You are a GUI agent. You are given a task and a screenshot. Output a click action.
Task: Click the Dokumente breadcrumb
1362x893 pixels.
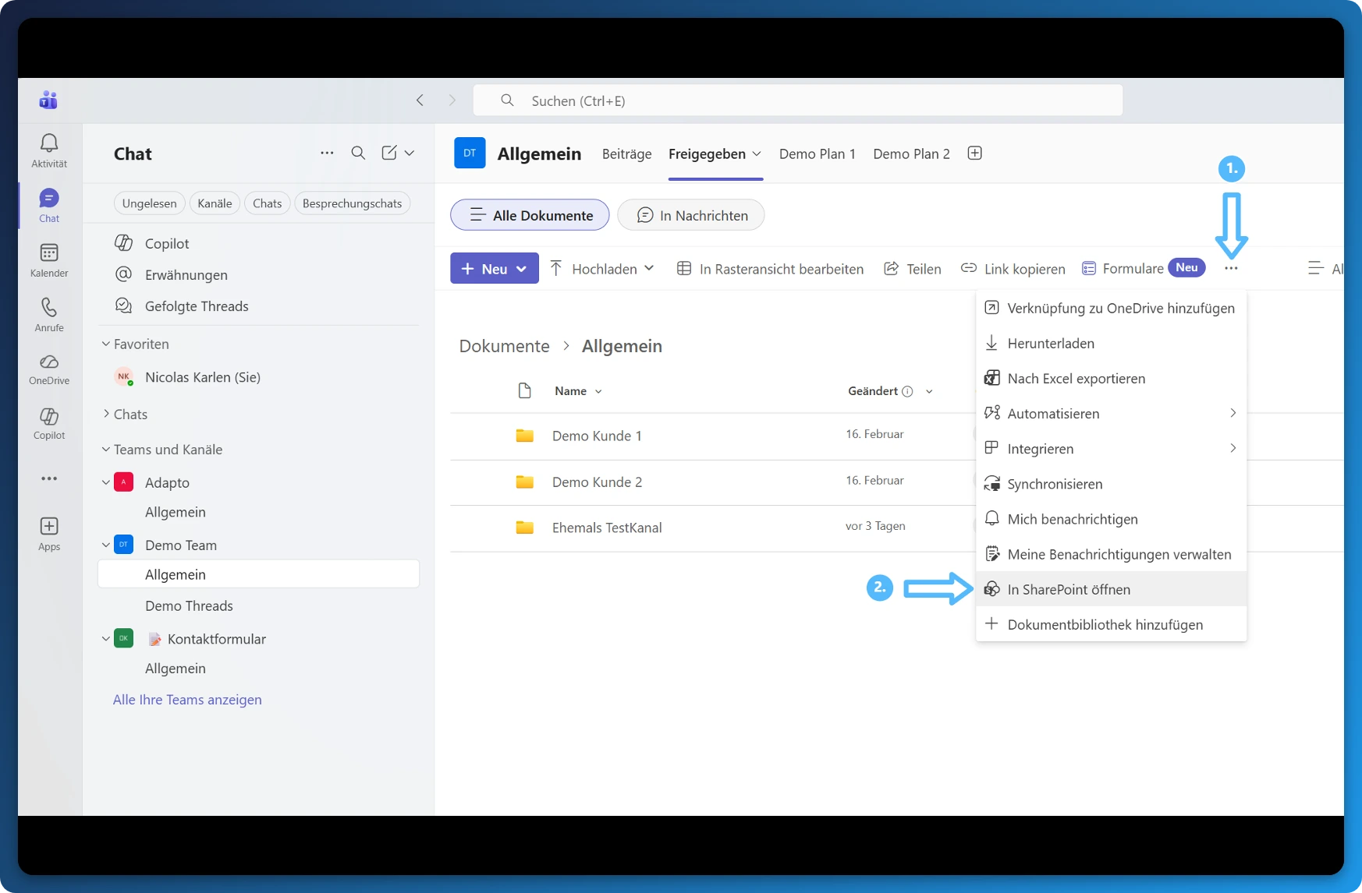tap(504, 346)
